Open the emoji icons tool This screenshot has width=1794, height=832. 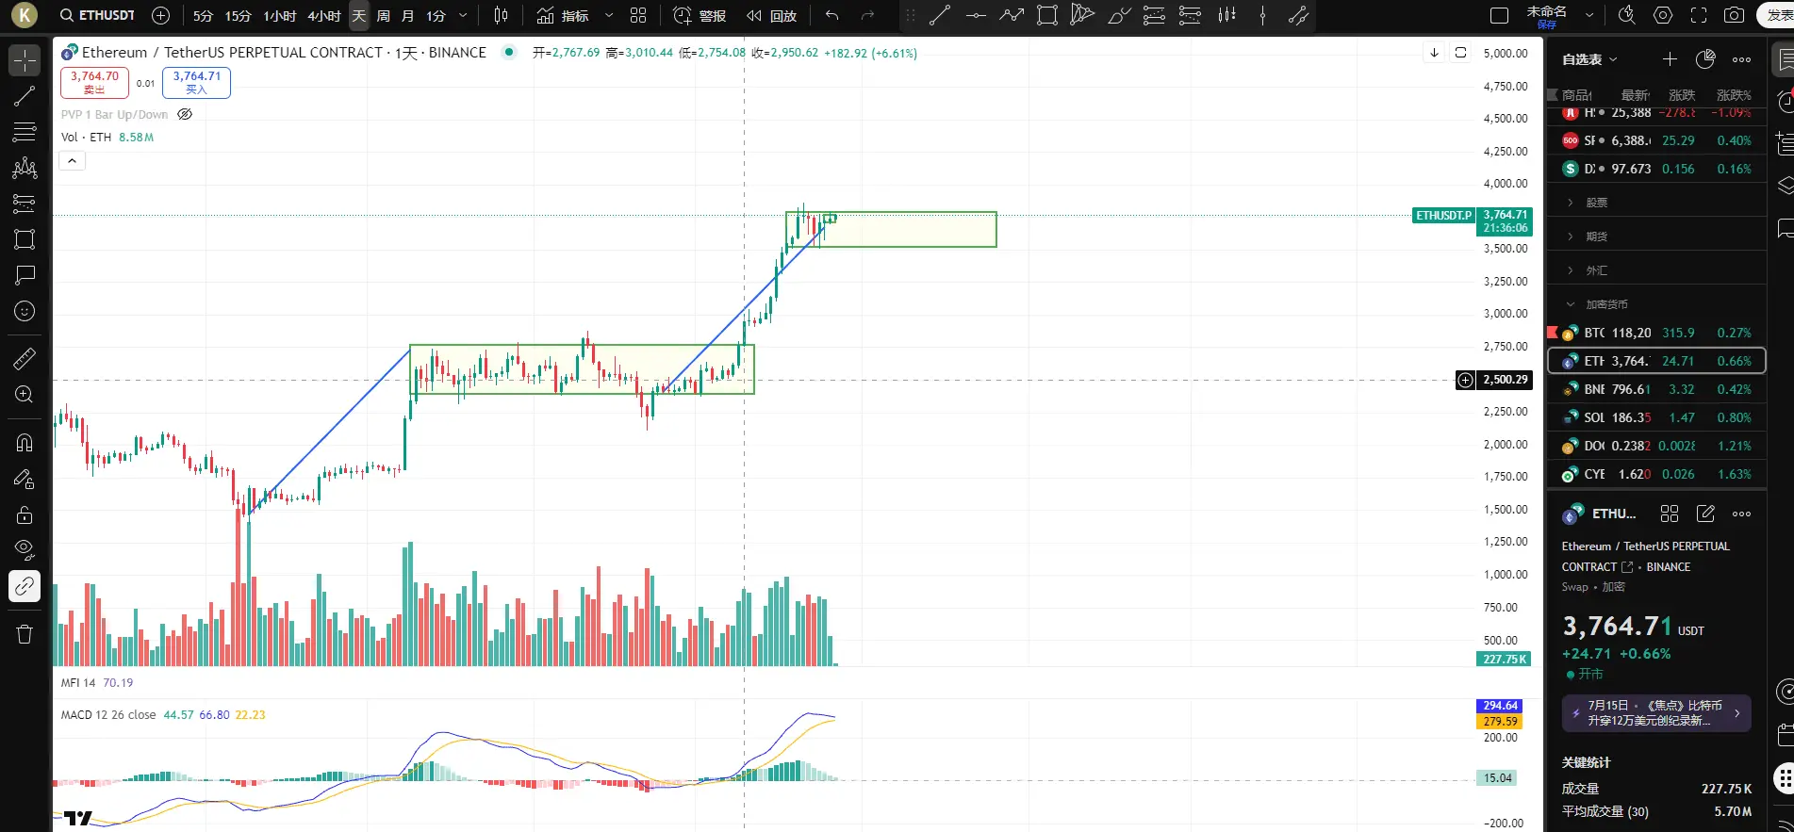point(25,311)
